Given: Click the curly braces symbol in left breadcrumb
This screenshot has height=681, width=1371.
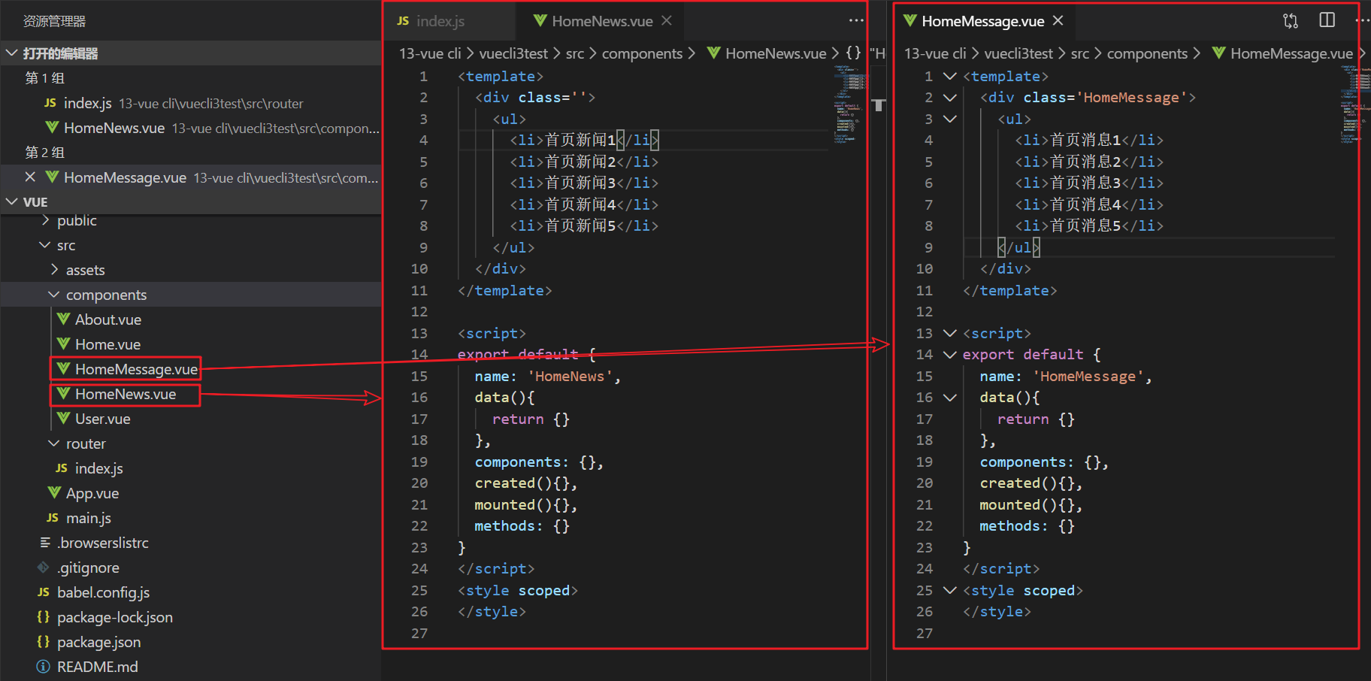Looking at the screenshot, I should click(853, 53).
